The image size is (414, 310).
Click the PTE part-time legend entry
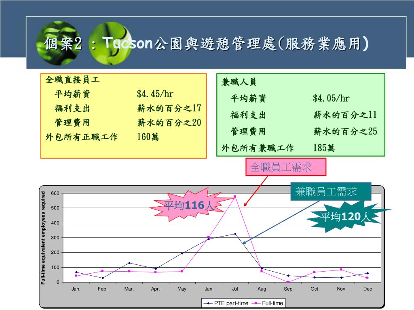[x=226, y=303]
